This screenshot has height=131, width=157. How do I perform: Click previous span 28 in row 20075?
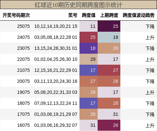109,81
